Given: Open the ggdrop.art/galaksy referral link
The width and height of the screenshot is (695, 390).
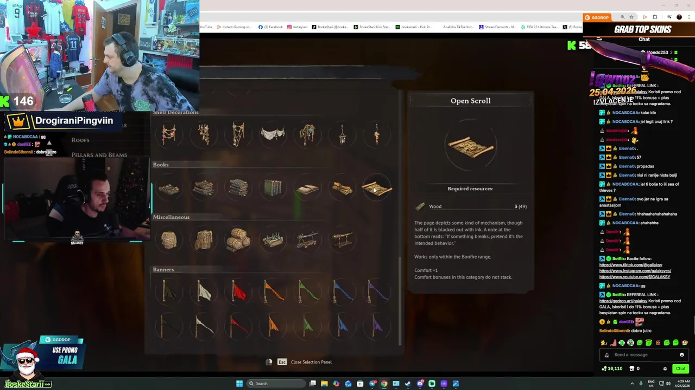Looking at the screenshot, I should coord(623,301).
